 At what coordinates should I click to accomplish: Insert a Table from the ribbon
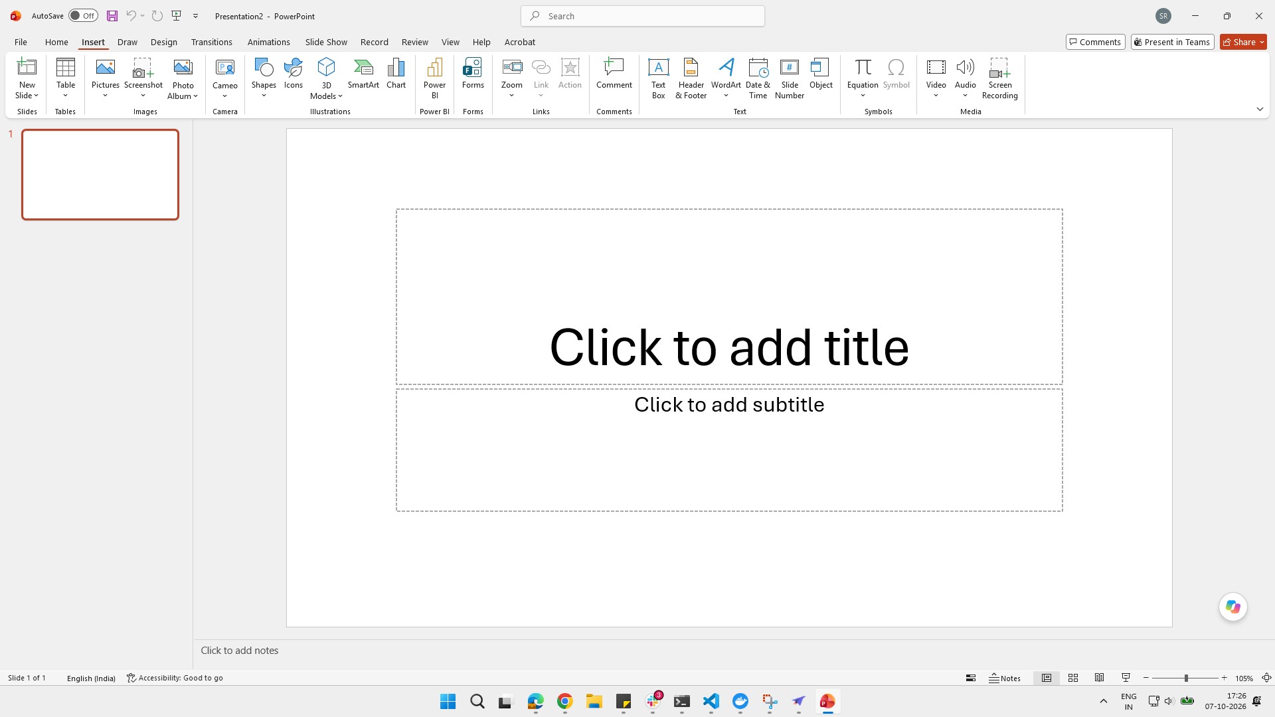(66, 78)
